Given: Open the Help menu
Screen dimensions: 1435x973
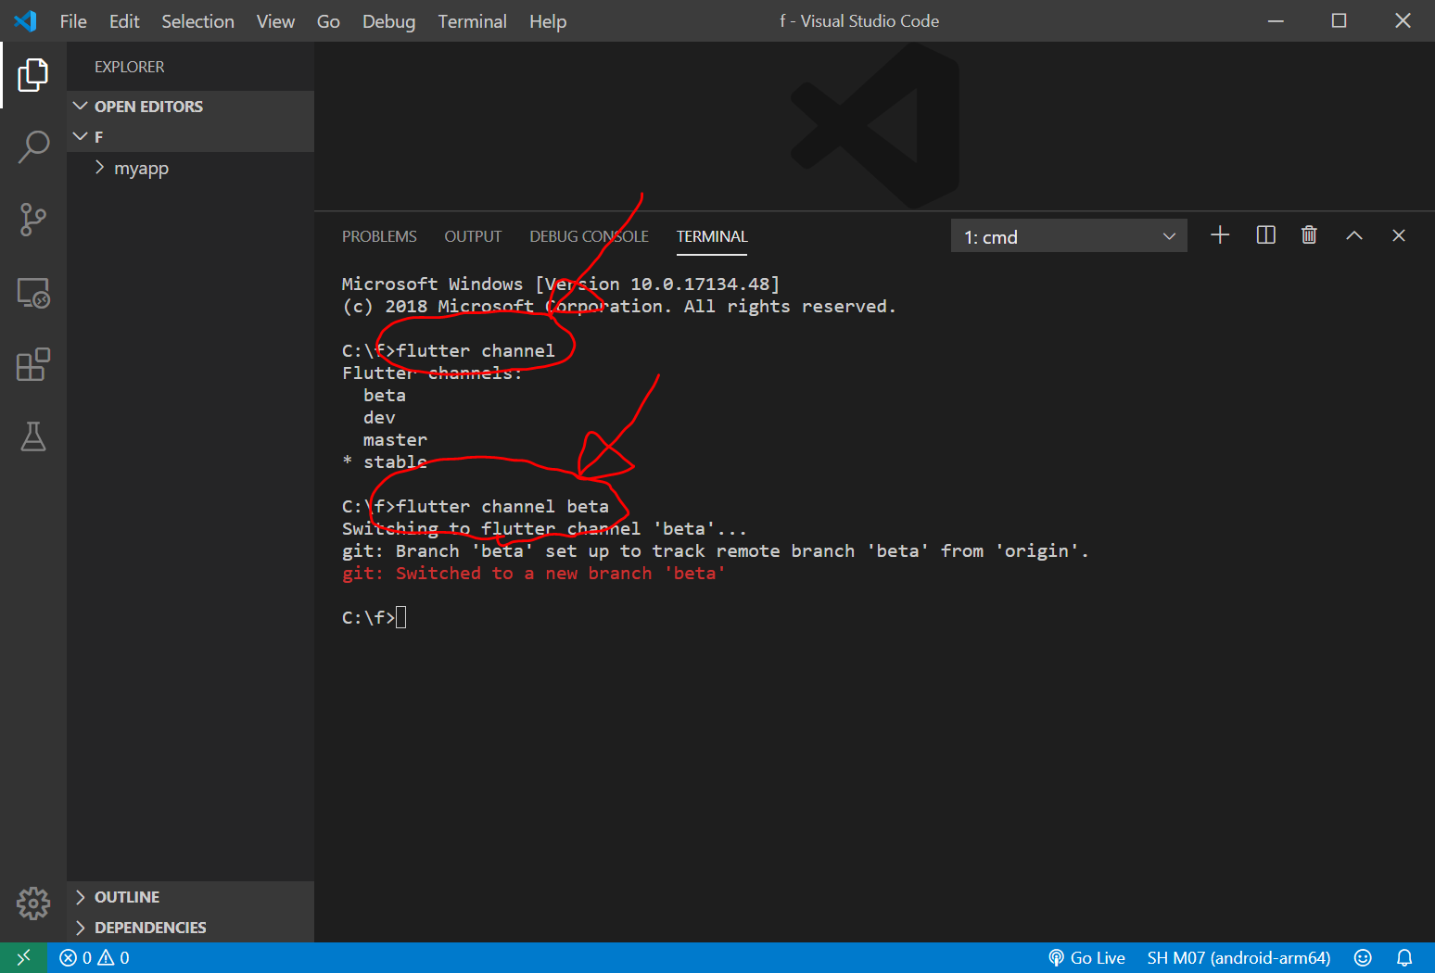Looking at the screenshot, I should coord(548,21).
